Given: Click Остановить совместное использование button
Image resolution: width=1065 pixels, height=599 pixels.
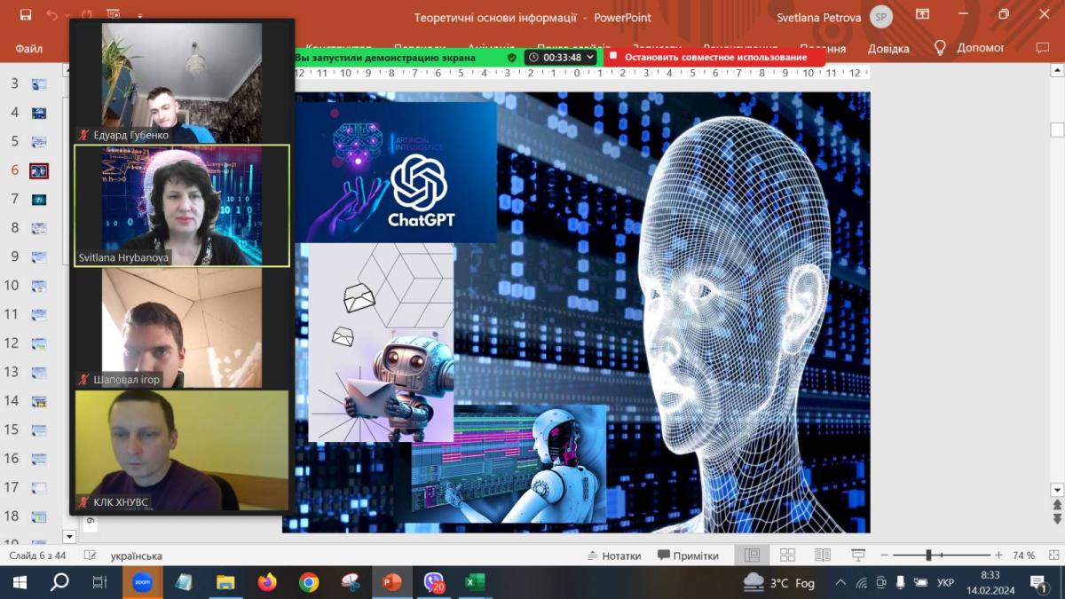Looking at the screenshot, I should (x=715, y=58).
